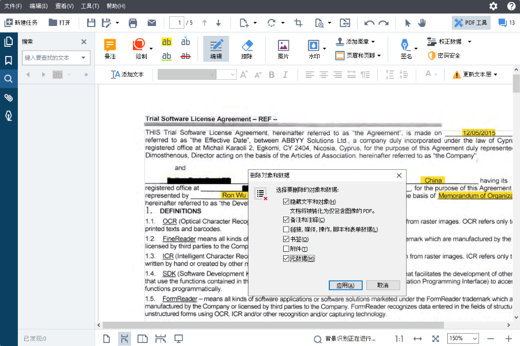
Task: Expand the 校正歪斜 dropdown arrow
Action: coord(470,42)
